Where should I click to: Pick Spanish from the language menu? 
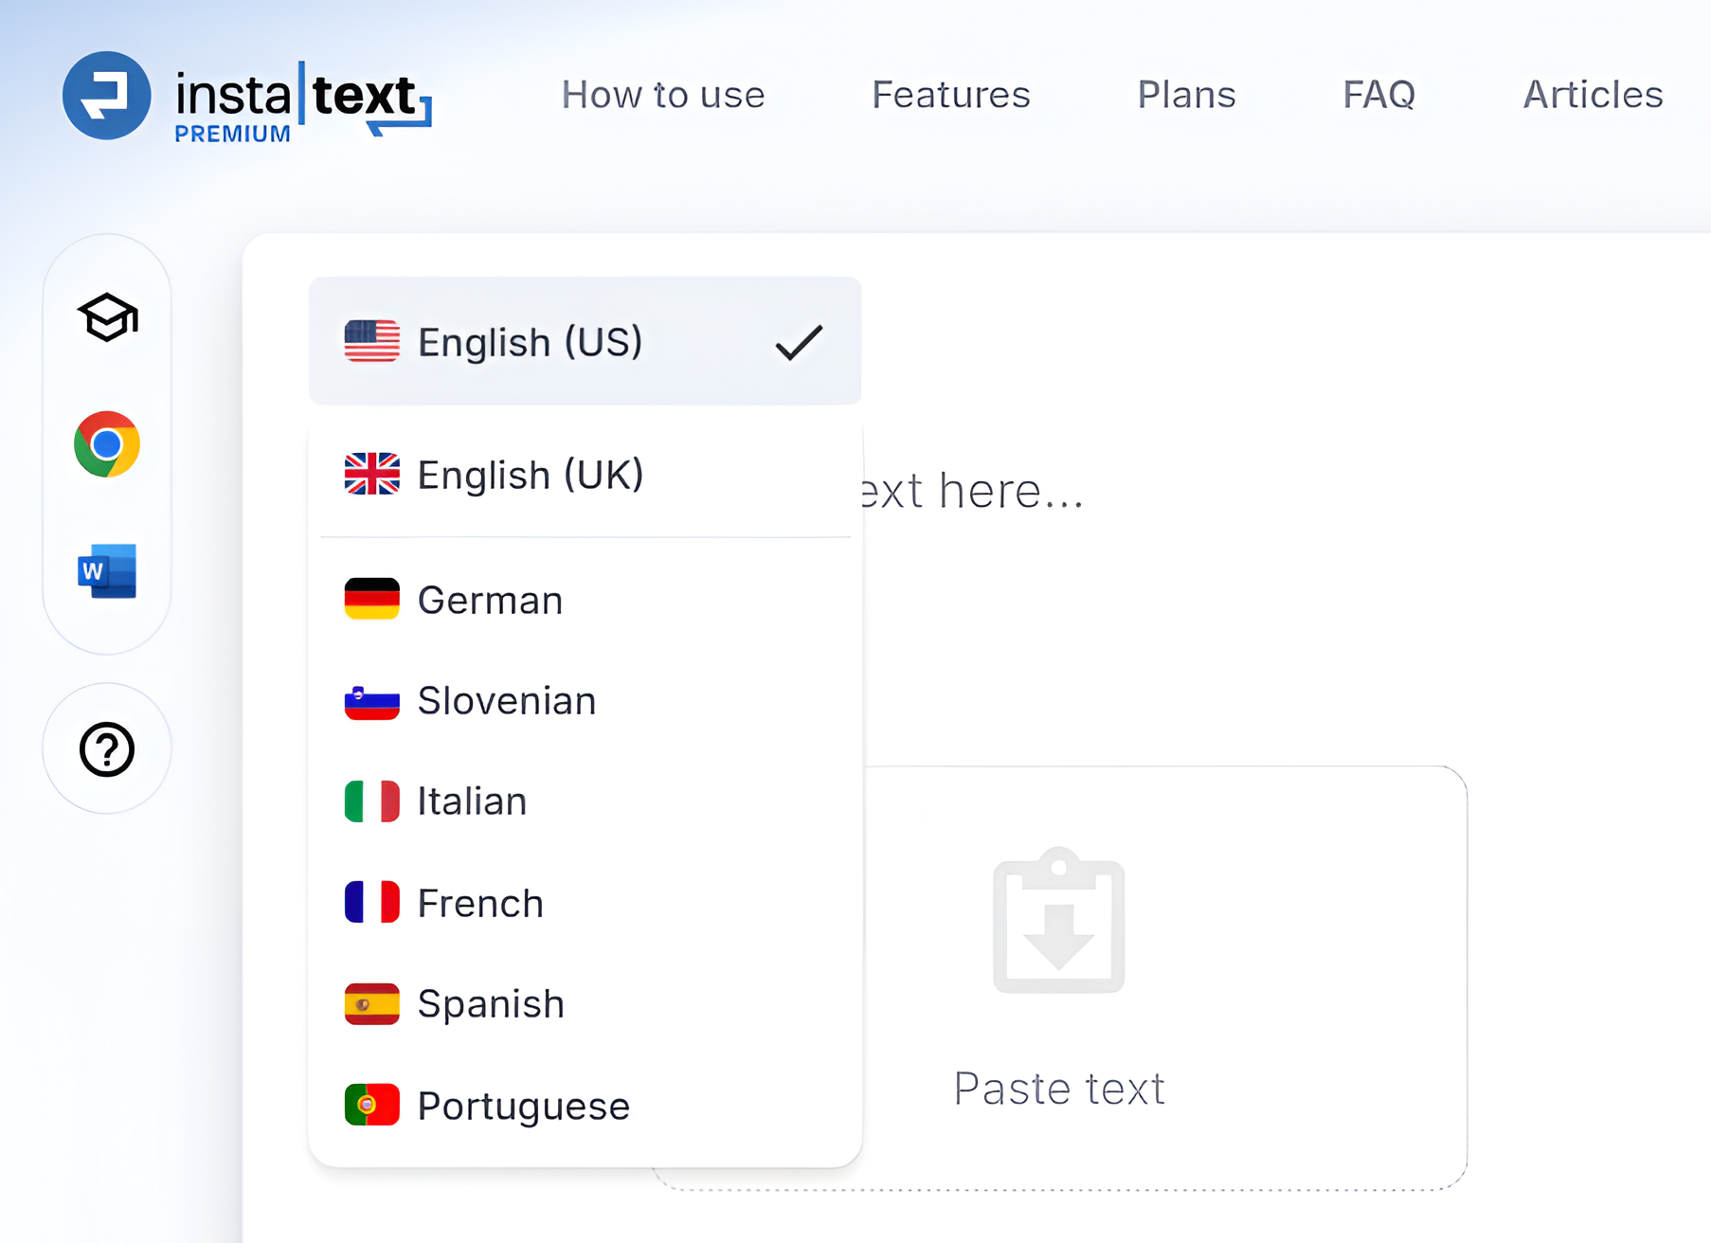click(490, 1004)
